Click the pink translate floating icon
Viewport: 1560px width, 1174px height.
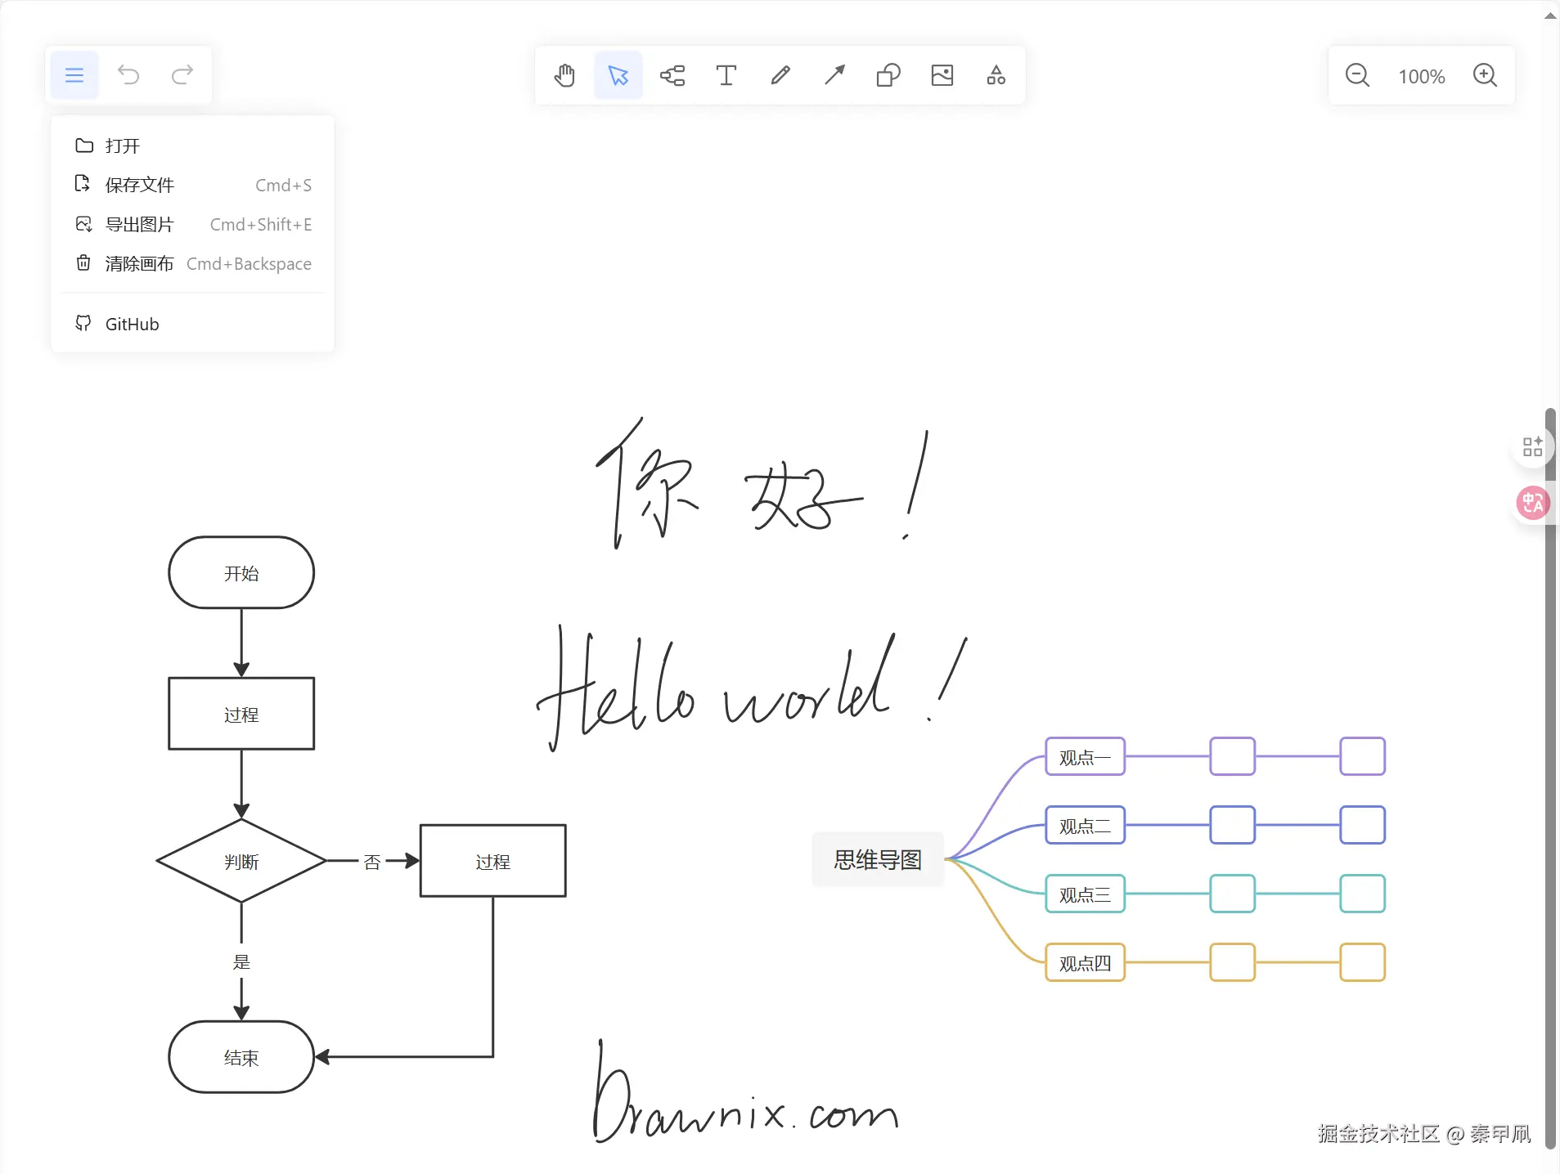point(1533,502)
